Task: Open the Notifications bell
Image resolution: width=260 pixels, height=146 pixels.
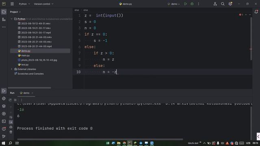Action: pyautogui.click(x=256, y=12)
